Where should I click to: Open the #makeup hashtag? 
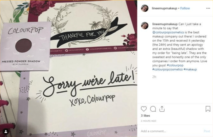click(x=190, y=69)
